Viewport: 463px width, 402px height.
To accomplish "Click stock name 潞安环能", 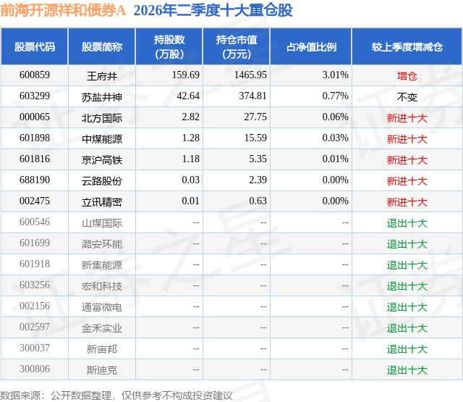I will (102, 244).
